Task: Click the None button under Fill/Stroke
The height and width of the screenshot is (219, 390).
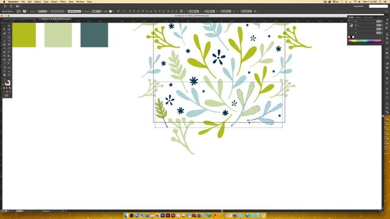Action: (10, 88)
